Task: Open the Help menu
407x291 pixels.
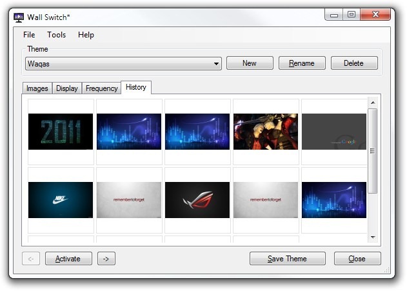Action: click(86, 35)
